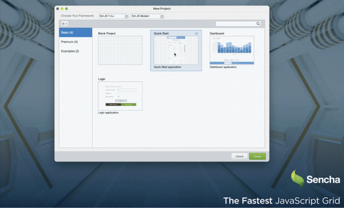Click into the template search field
Viewport: 344px width, 208px height.
click(235, 23)
